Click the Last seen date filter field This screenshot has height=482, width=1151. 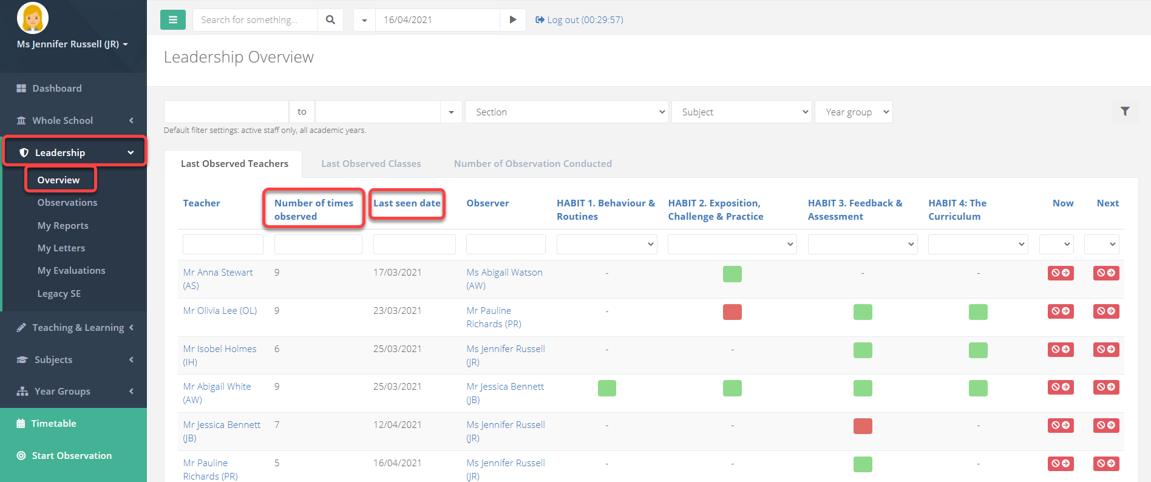(x=415, y=244)
